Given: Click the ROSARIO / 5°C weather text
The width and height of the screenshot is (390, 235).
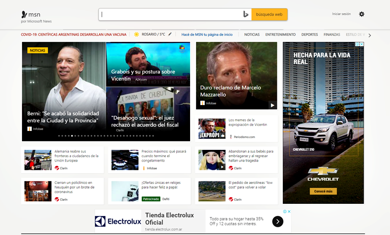Looking at the screenshot, I should 153,34.
